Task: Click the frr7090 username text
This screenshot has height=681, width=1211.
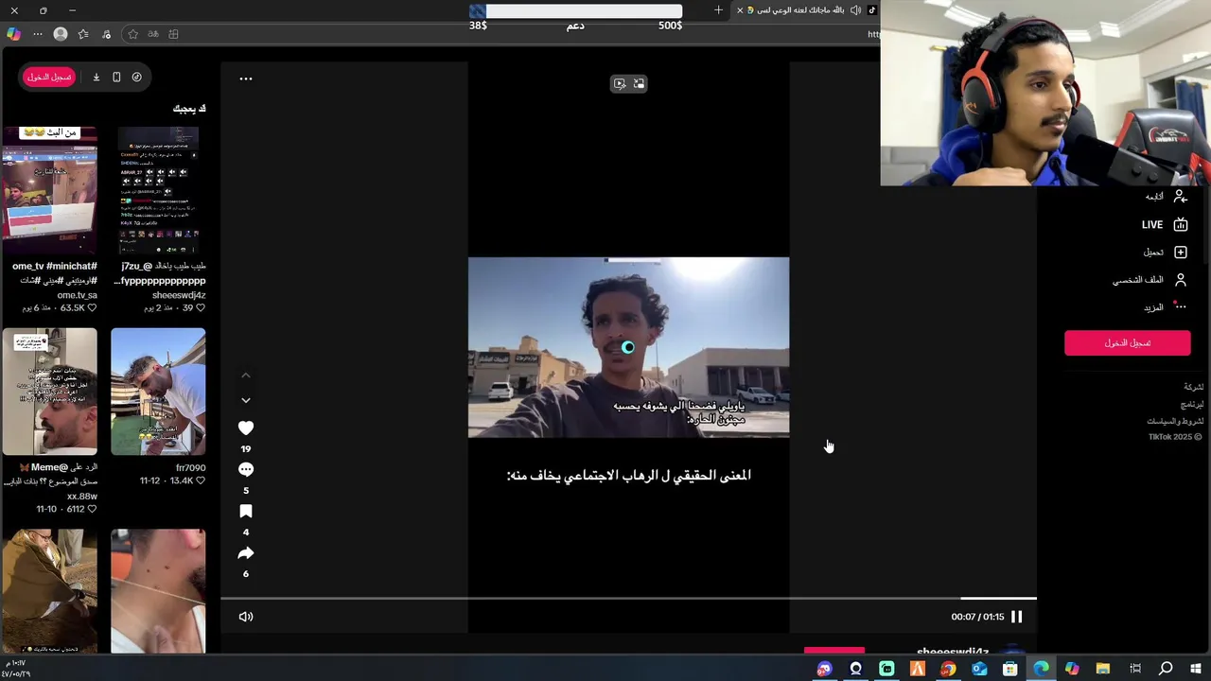Action: (x=190, y=467)
